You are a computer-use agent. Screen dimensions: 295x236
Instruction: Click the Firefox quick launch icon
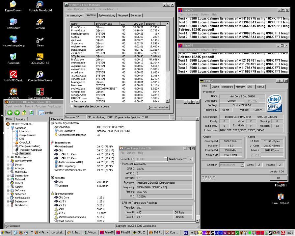point(21,233)
